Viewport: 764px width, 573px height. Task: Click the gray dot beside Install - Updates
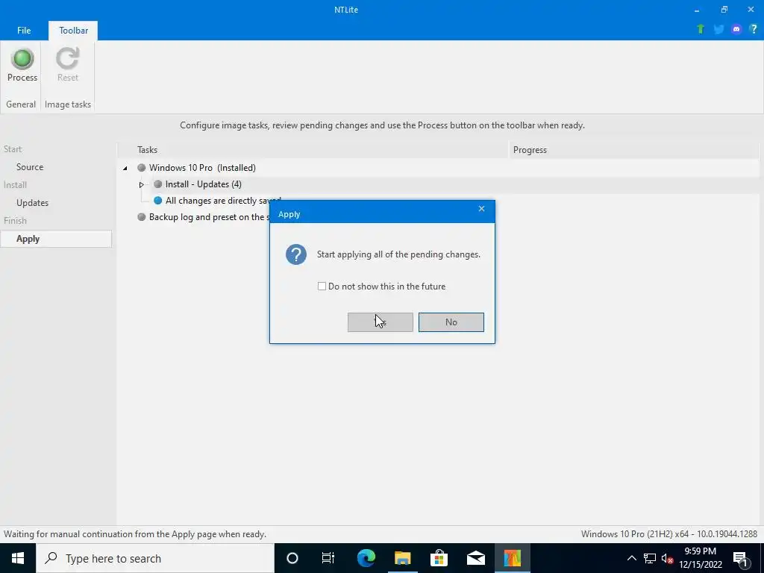pyautogui.click(x=157, y=184)
